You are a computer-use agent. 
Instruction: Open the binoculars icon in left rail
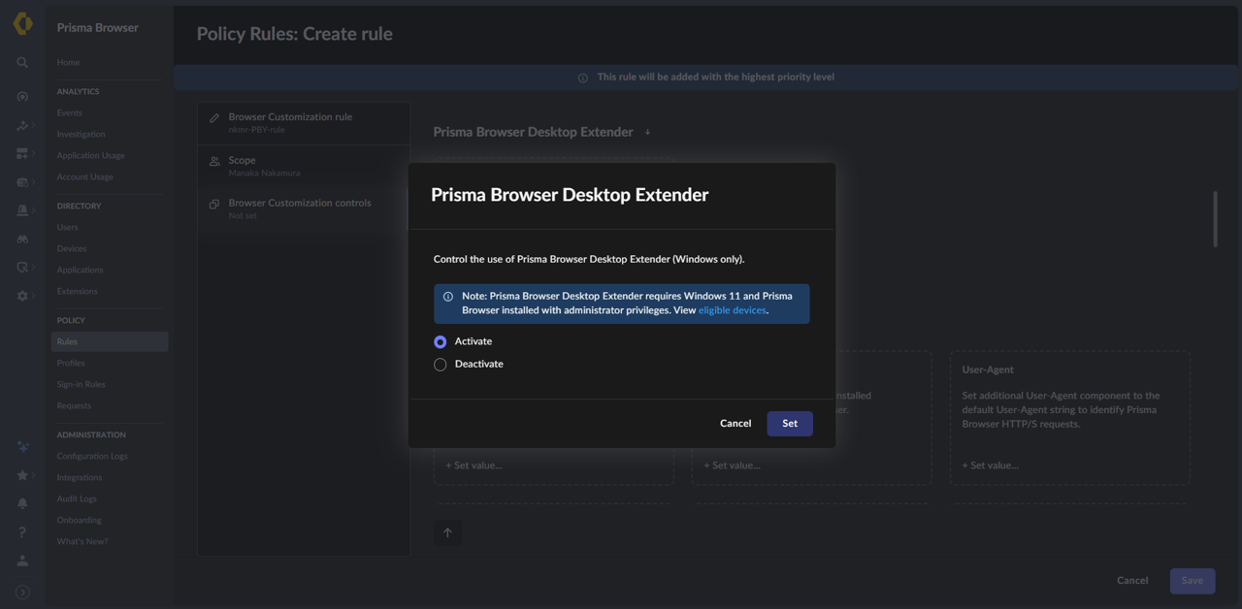[x=22, y=239]
